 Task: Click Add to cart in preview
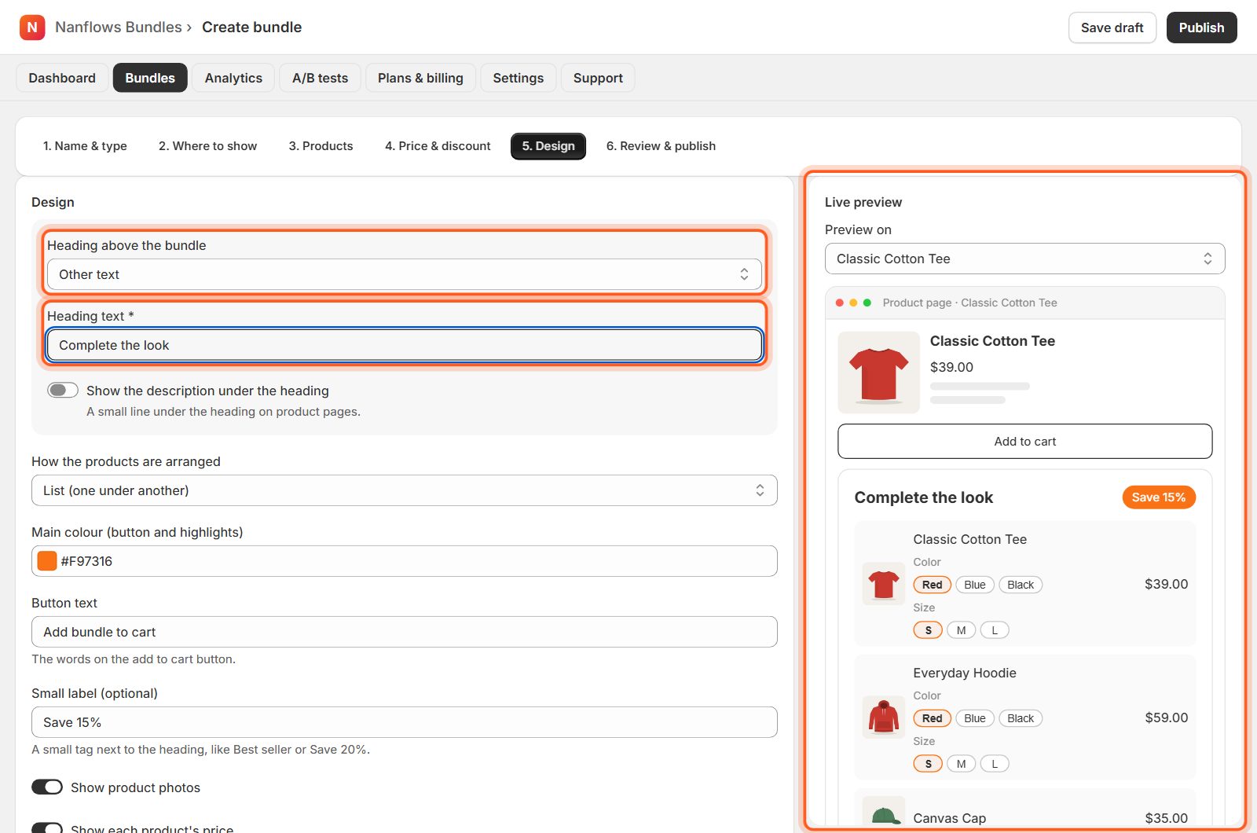click(x=1025, y=442)
